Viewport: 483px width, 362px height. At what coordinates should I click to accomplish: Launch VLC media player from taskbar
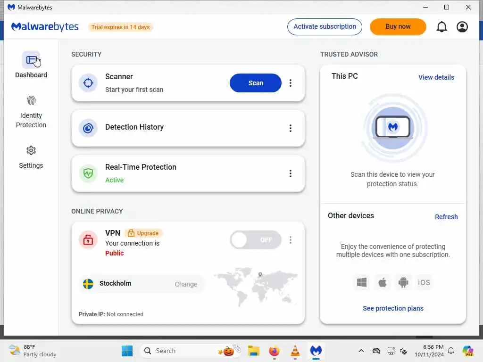point(295,351)
